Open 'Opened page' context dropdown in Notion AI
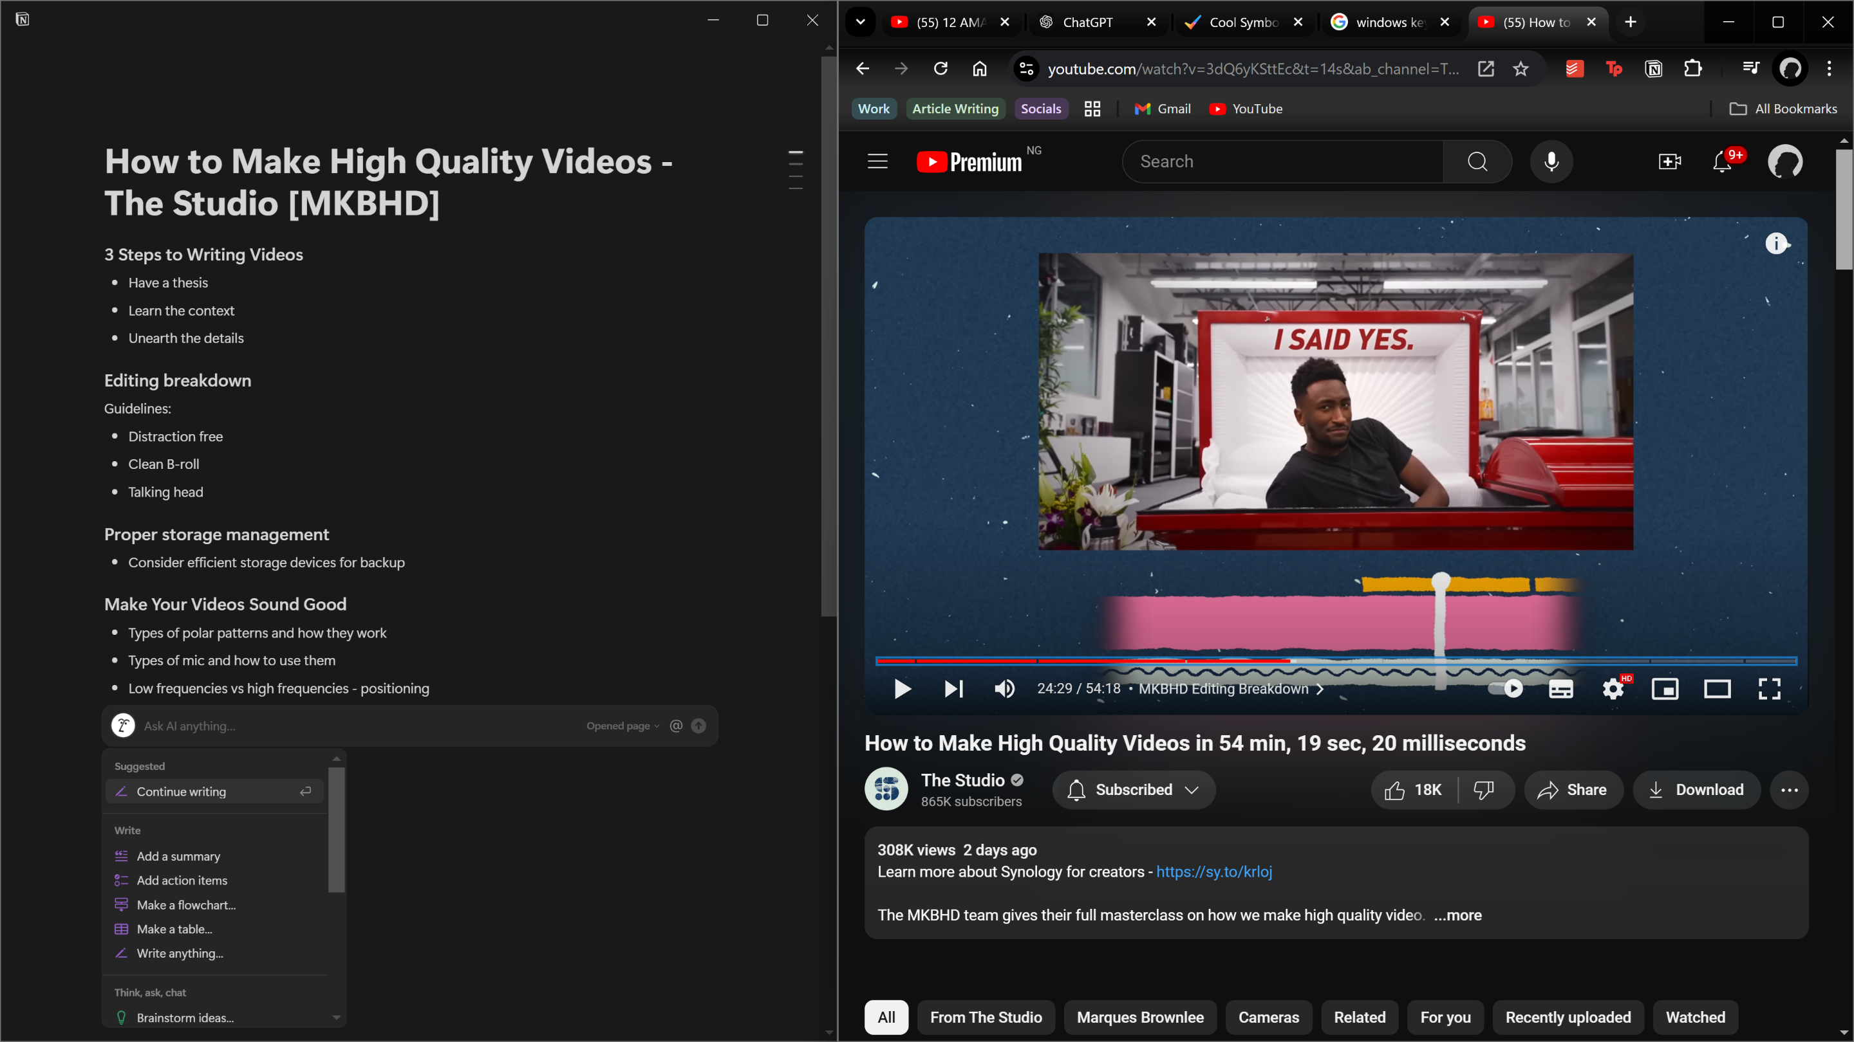 click(x=623, y=726)
